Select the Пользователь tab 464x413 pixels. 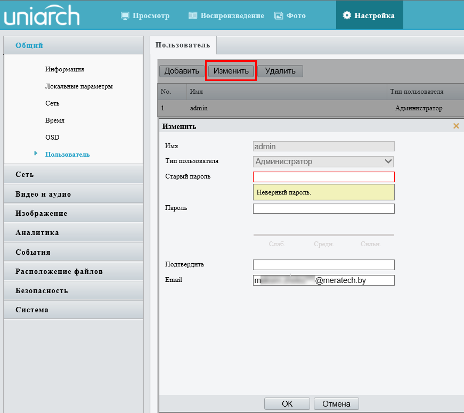click(183, 45)
